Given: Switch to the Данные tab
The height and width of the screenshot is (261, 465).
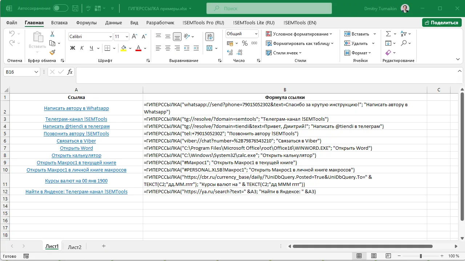Looking at the screenshot, I should coord(114,22).
